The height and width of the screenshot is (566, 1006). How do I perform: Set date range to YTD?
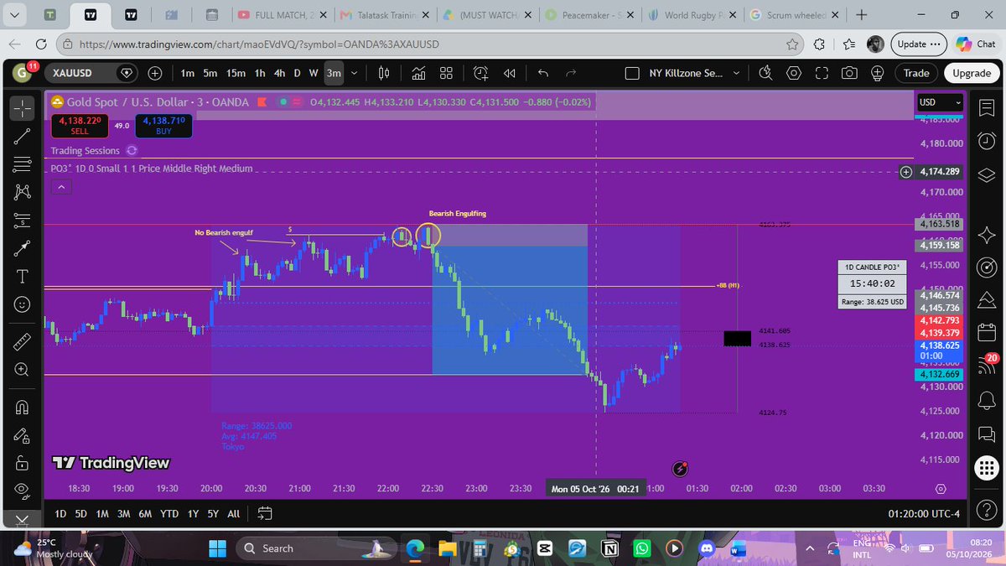click(169, 513)
